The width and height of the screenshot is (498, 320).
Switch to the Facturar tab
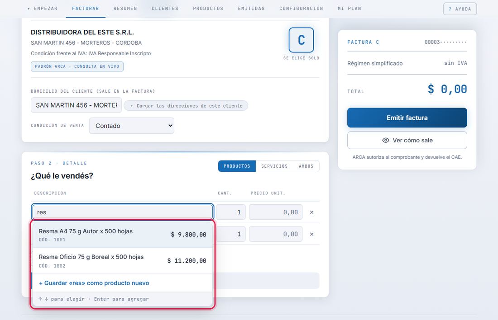[86, 9]
